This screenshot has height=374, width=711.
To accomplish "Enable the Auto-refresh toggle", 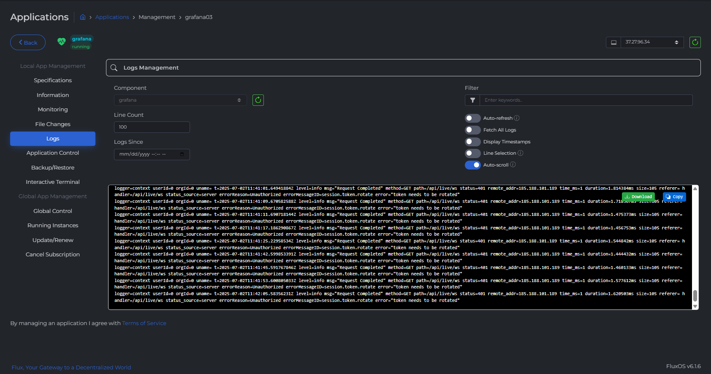I will point(472,118).
